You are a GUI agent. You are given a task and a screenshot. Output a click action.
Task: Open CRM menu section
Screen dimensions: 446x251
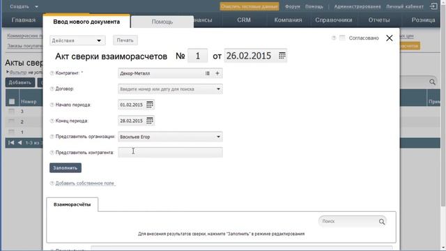pyautogui.click(x=244, y=20)
